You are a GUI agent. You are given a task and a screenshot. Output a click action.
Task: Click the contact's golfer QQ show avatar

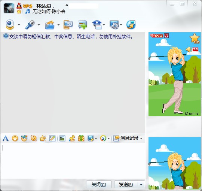(175, 74)
